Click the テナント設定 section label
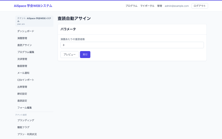This screenshot has height=139, width=222. point(21,115)
